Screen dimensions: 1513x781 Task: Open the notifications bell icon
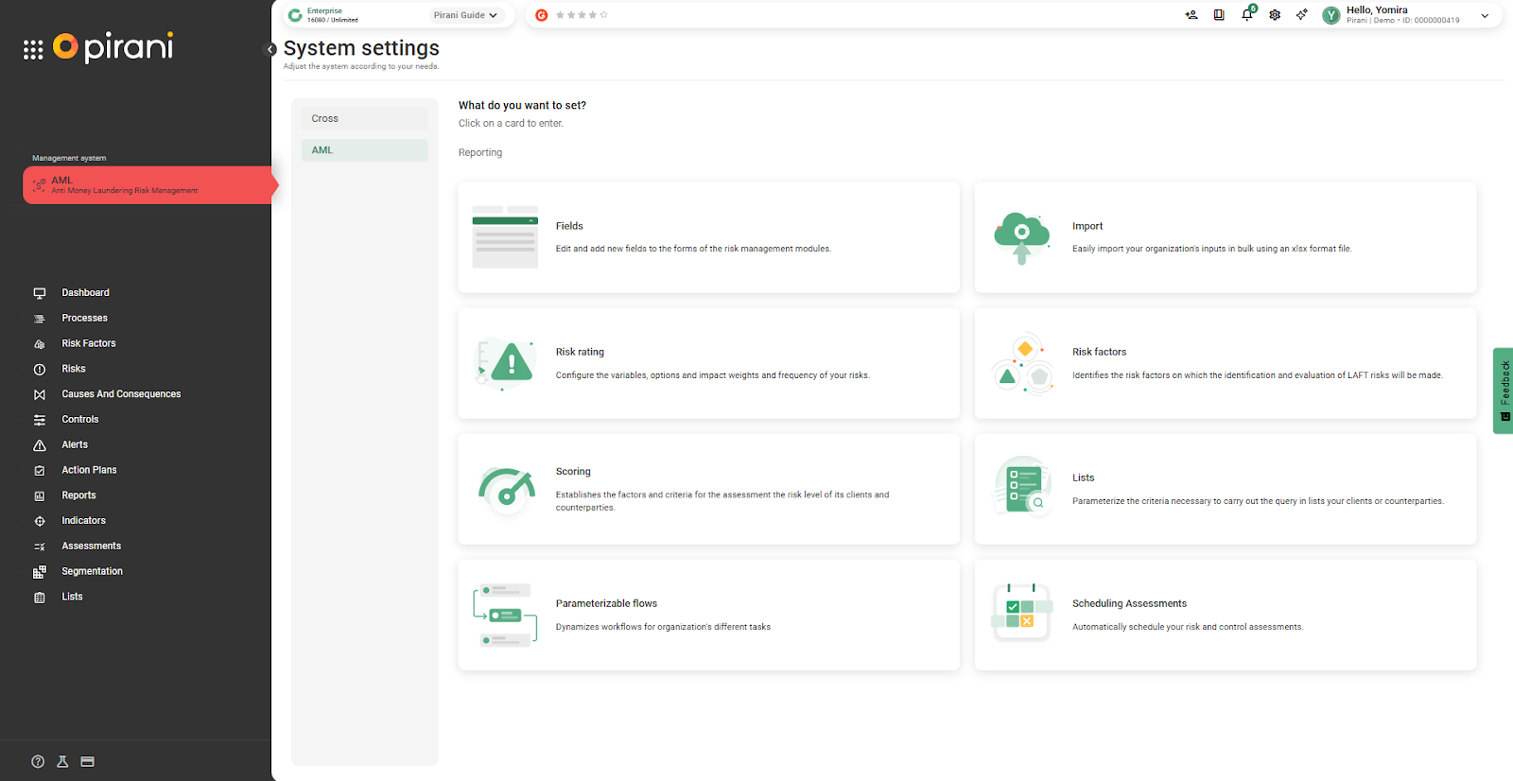[x=1246, y=15]
